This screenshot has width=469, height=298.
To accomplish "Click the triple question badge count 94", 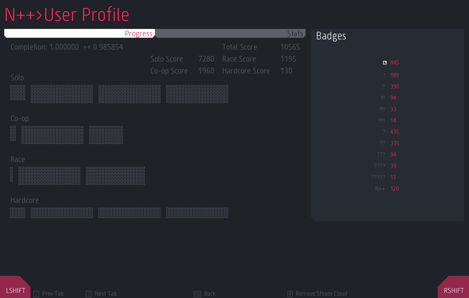I will pos(393,155).
